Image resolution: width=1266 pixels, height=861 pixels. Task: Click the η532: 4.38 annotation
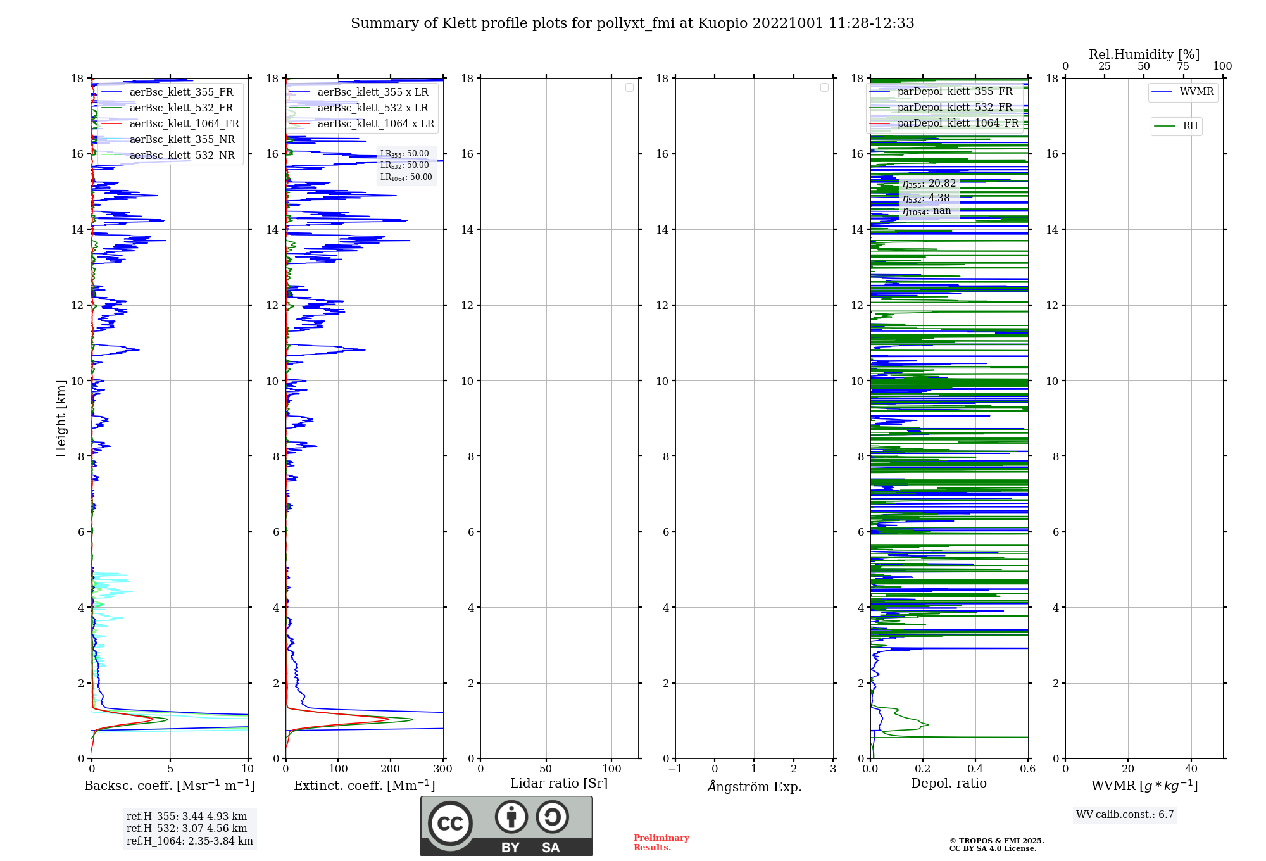point(926,198)
